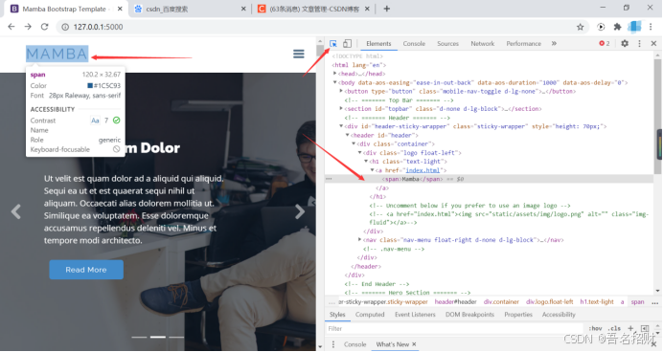Add new style rule plus icon
663x352 pixels.
pos(630,328)
